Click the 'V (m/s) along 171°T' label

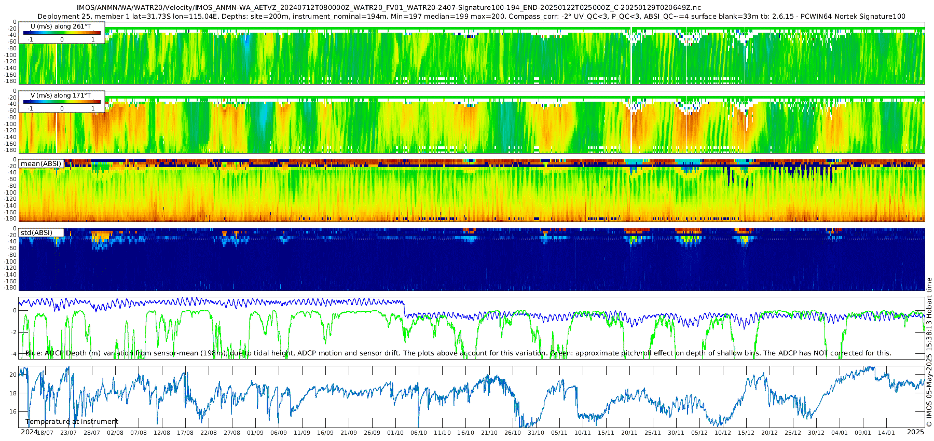click(x=61, y=95)
